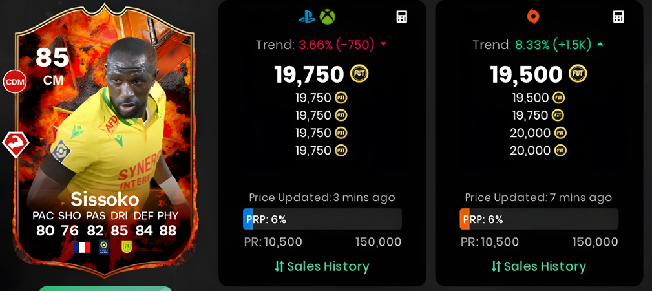Click the Nantes club badge on card
Screen dimensions: 652x291
(127, 247)
